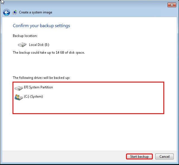Click the system image wizard icon in title
The height and width of the screenshot is (165, 179).
click(15, 12)
